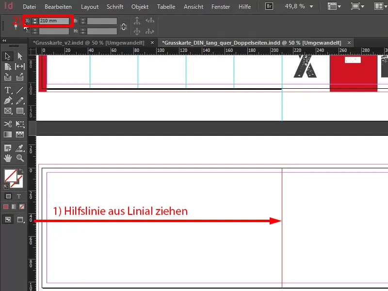388x291 pixels.
Task: Apply gradient button in toolbox
Action: [x=14, y=207]
